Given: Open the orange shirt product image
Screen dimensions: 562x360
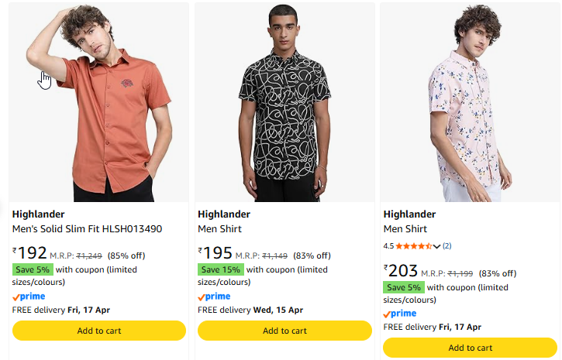Looking at the screenshot, I should click(x=99, y=105).
